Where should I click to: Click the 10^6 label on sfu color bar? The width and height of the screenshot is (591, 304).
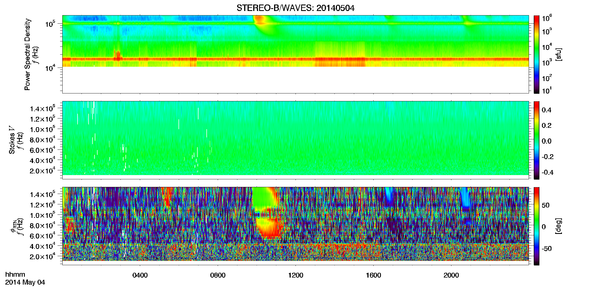coord(547,18)
